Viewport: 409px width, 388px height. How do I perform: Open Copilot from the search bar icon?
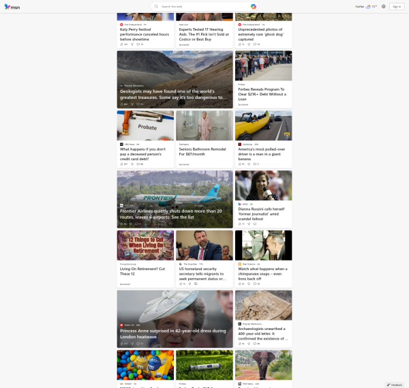[253, 7]
